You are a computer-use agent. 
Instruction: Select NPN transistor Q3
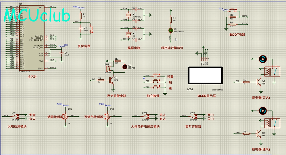[259, 134]
